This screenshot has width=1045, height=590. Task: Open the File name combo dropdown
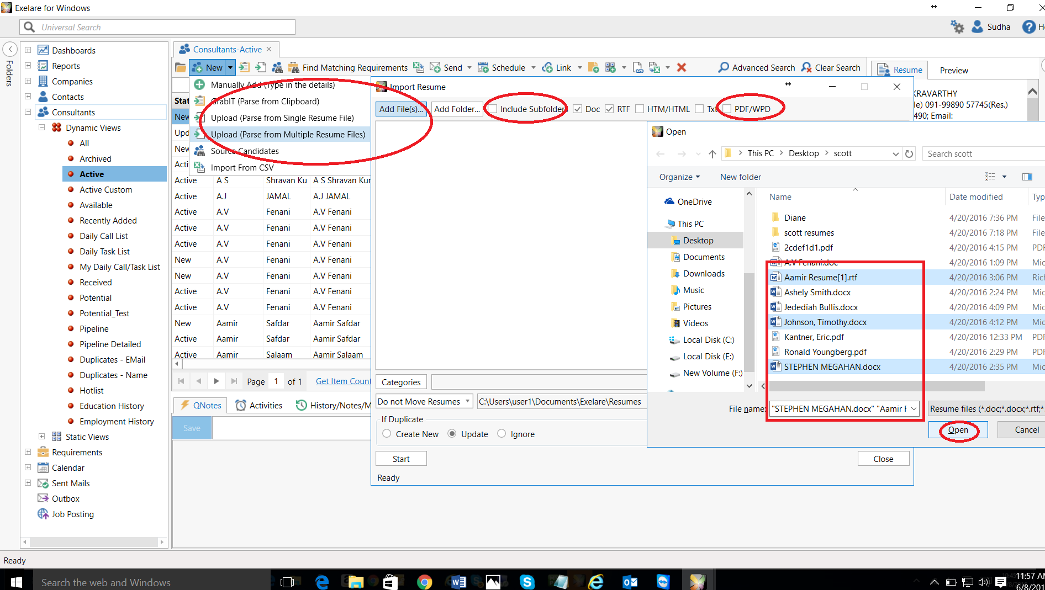[914, 408]
